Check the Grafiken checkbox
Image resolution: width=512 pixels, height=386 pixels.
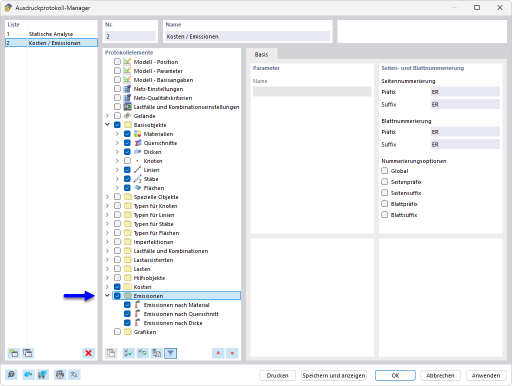tap(117, 332)
